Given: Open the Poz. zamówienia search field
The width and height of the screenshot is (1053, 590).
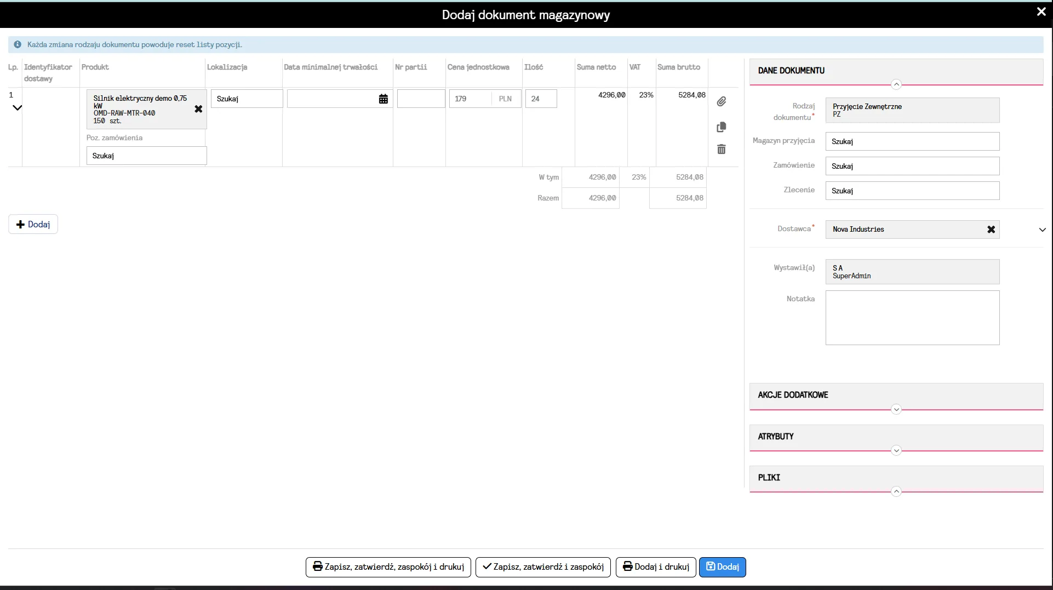Looking at the screenshot, I should coord(146,156).
